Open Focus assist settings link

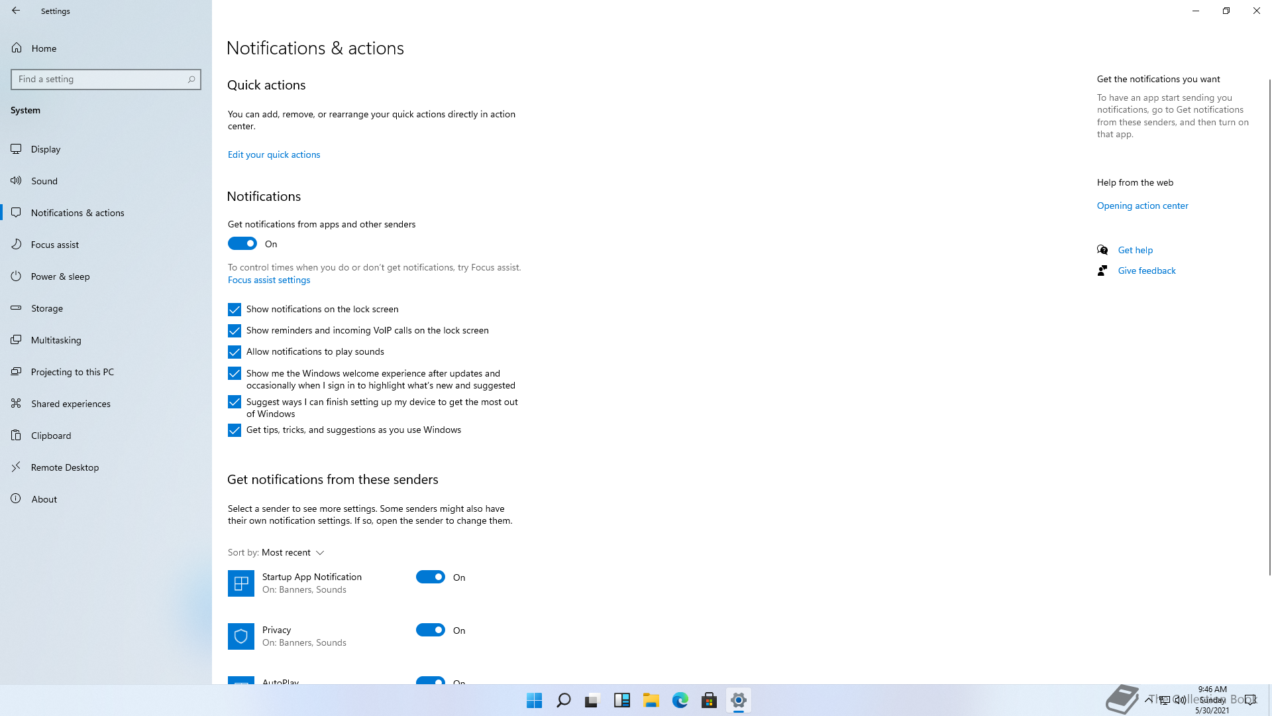[269, 280]
